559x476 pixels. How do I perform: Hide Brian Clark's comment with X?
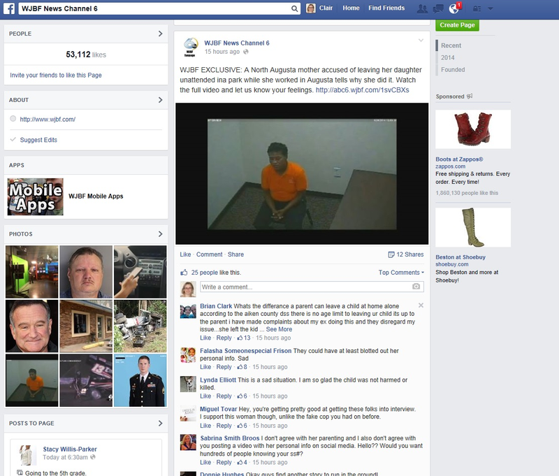421,305
